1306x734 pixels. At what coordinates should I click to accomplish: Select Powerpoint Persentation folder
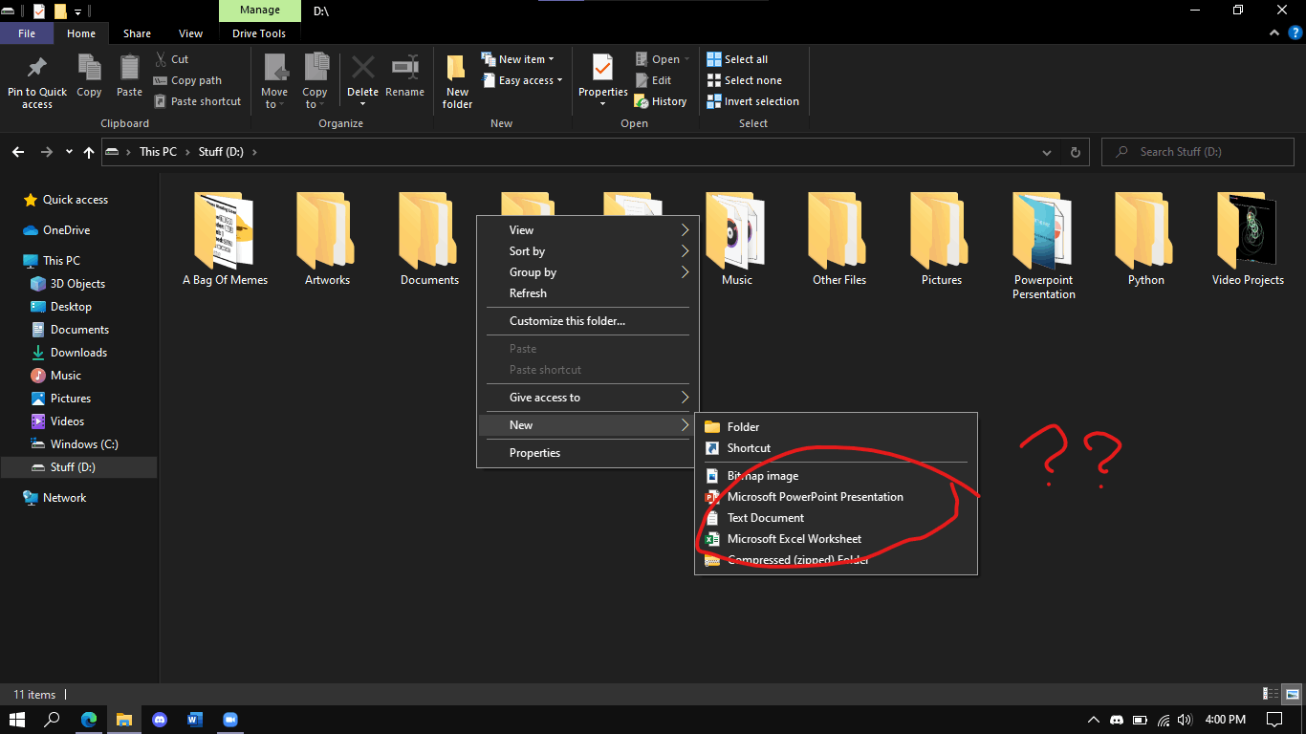1044,246
